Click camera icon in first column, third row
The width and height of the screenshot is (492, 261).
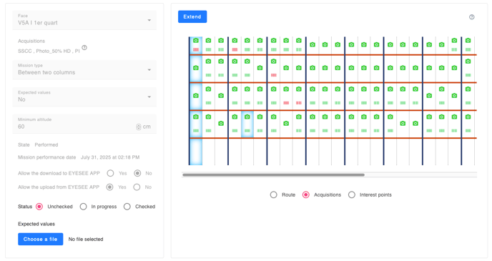pyautogui.click(x=196, y=96)
